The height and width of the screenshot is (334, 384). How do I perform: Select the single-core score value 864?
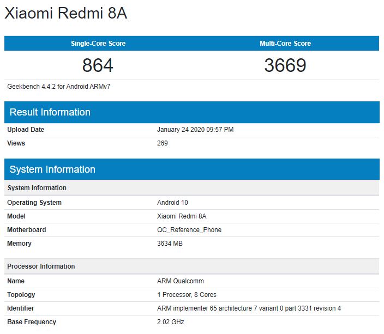click(98, 66)
